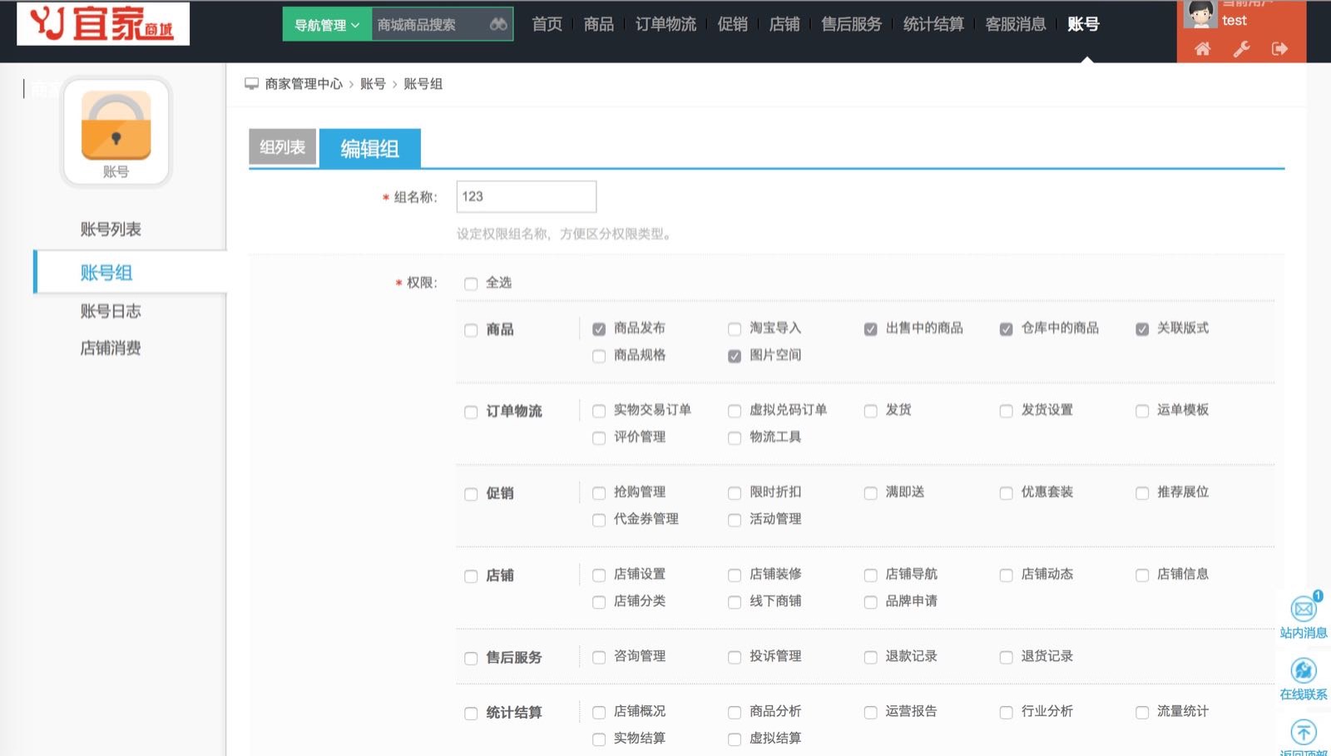Click 商家管理中心 breadcrumb link
1331x756 pixels.
click(304, 84)
